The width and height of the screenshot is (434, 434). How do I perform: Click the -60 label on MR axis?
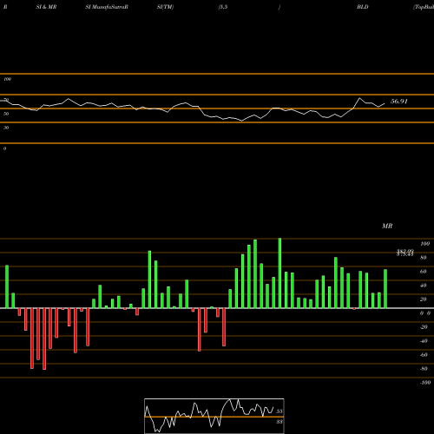tap(424, 355)
